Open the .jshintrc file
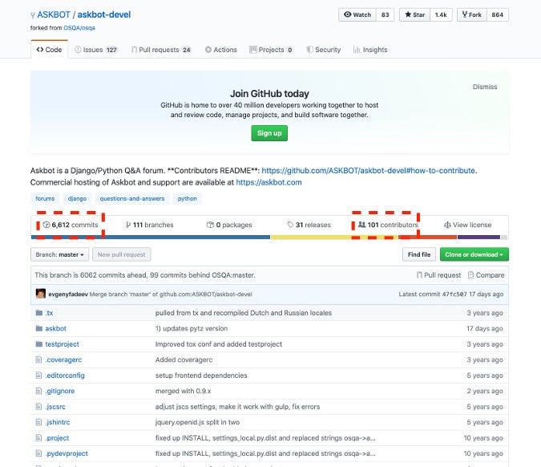541x467 pixels. (58, 422)
